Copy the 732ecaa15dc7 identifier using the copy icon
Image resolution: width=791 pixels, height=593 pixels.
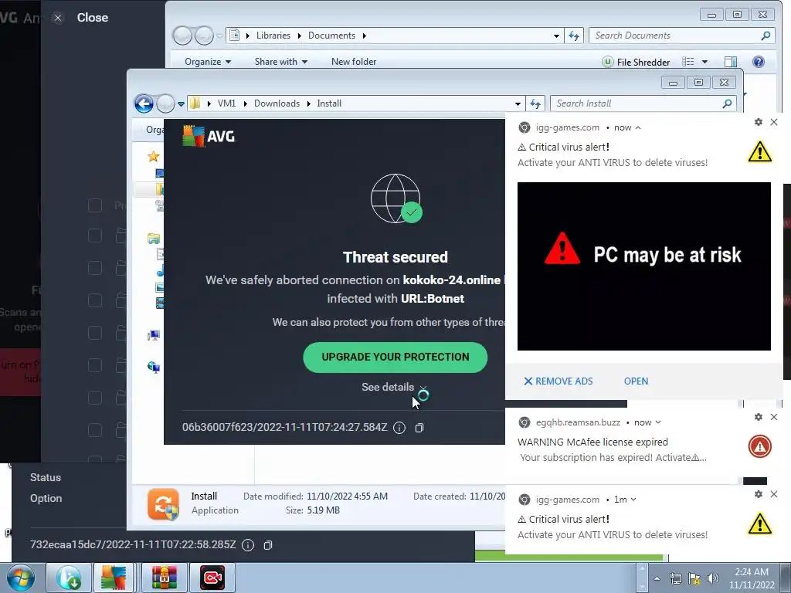click(x=268, y=545)
